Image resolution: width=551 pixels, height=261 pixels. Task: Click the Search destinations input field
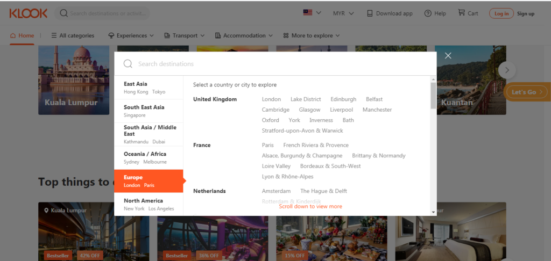tap(275, 64)
